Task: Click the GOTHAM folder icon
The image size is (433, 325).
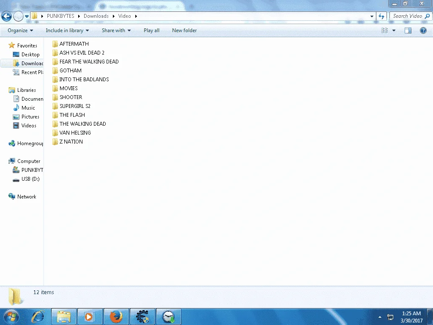Action: pyautogui.click(x=55, y=71)
